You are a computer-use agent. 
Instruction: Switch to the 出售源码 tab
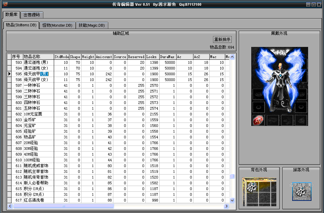tap(32, 15)
